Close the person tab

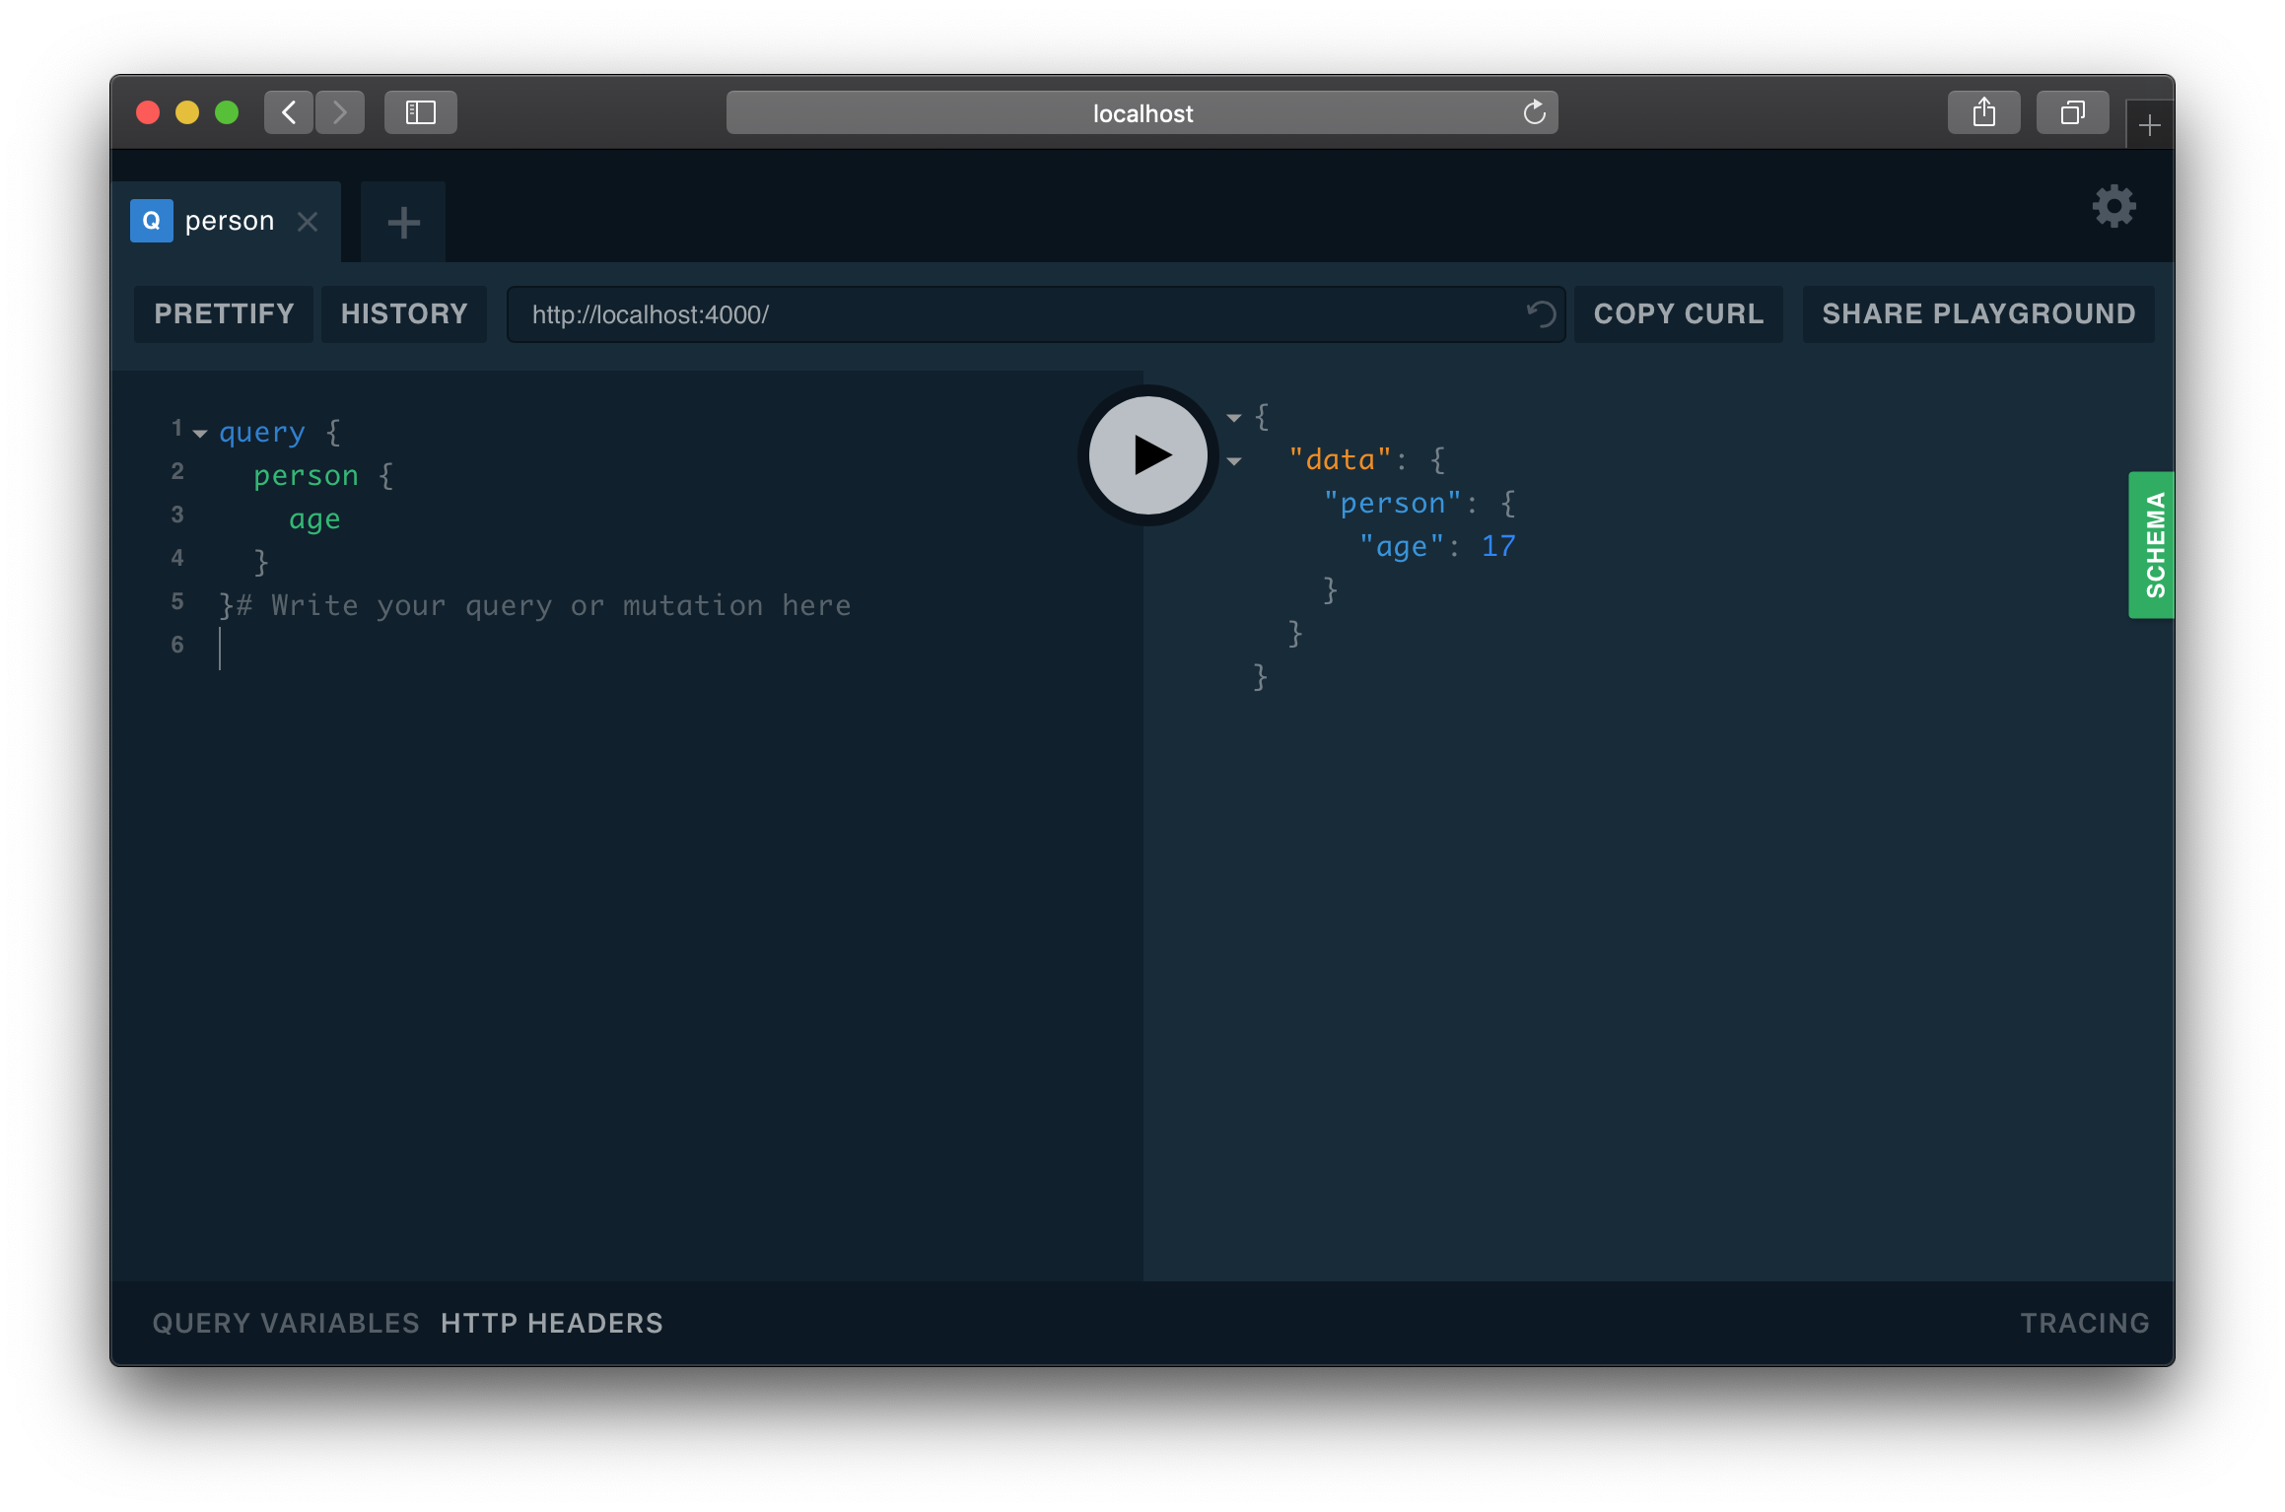[x=308, y=222]
